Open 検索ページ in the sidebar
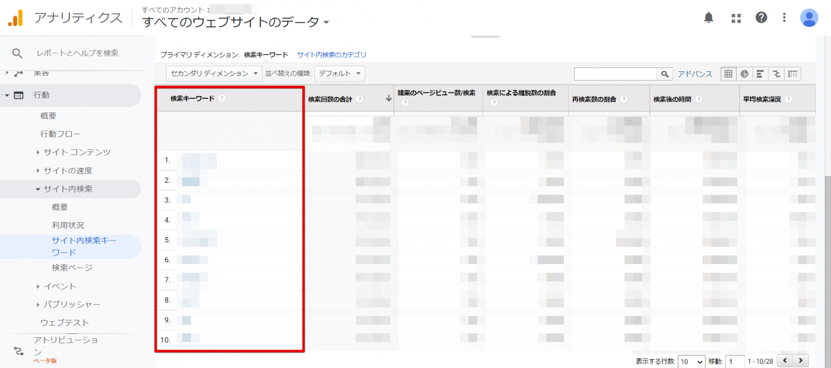Viewport: 831px width, 368px height. point(72,267)
